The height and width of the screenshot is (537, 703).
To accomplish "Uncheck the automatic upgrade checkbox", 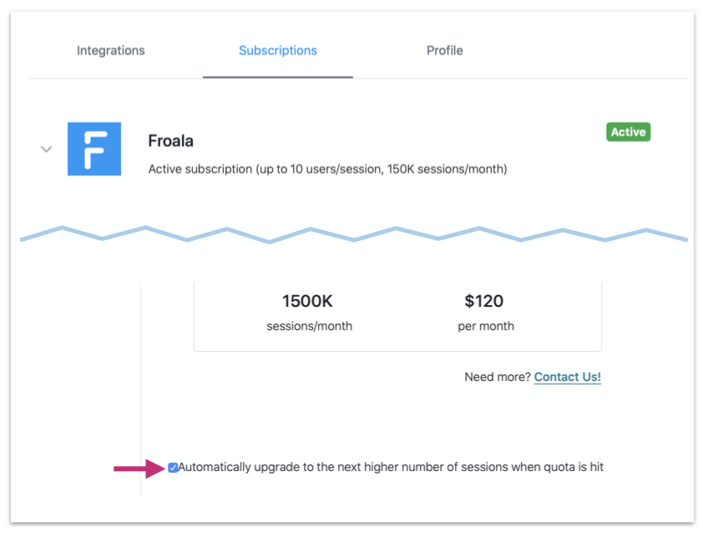I will [173, 468].
